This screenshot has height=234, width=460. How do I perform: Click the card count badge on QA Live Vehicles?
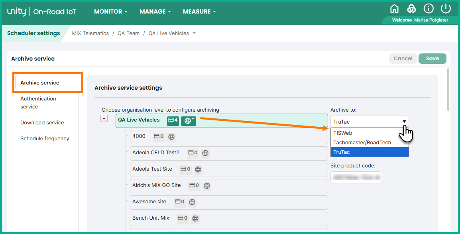click(x=173, y=120)
